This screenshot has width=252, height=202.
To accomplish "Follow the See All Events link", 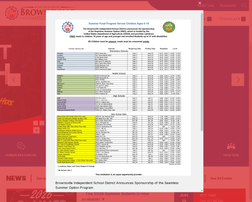I will (221, 178).
